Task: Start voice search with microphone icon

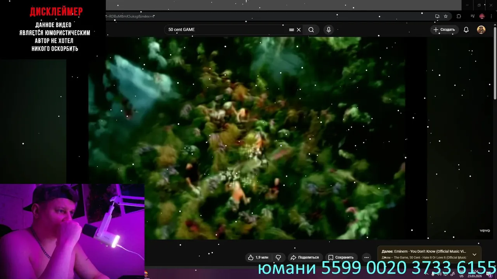Action: click(x=328, y=29)
